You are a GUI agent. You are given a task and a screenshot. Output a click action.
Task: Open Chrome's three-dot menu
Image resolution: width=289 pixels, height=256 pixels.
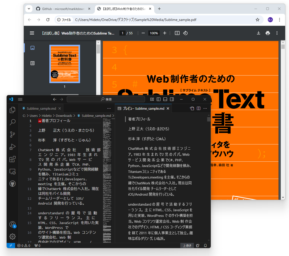[279, 20]
